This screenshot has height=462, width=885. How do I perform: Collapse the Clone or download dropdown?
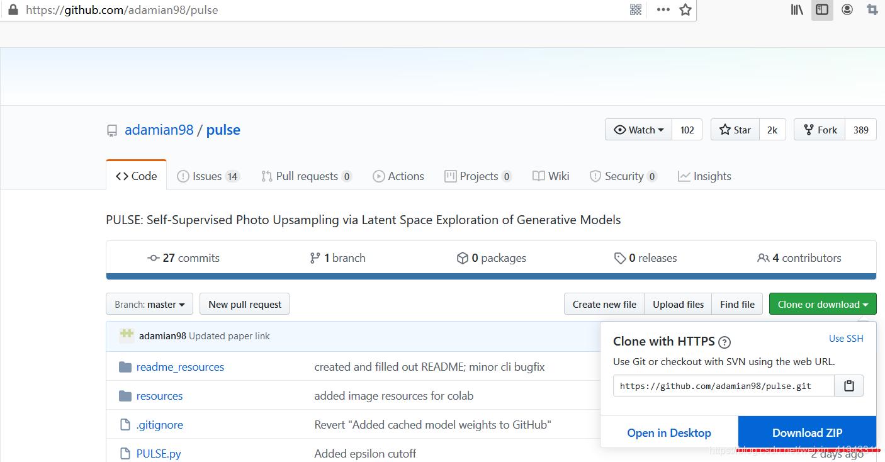[822, 305]
